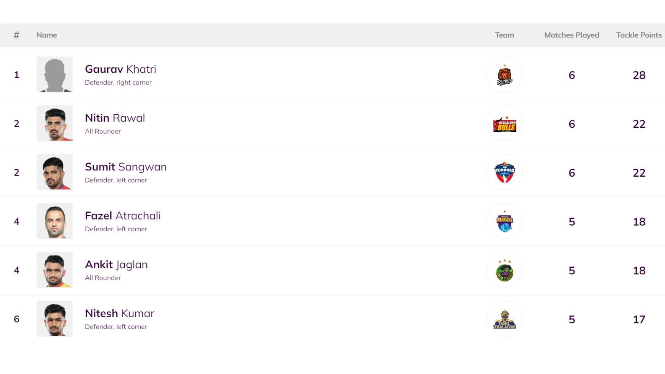Viewport: 665px width, 374px height.
Task: Click the Puneri Paltan team logo
Action: point(504,75)
